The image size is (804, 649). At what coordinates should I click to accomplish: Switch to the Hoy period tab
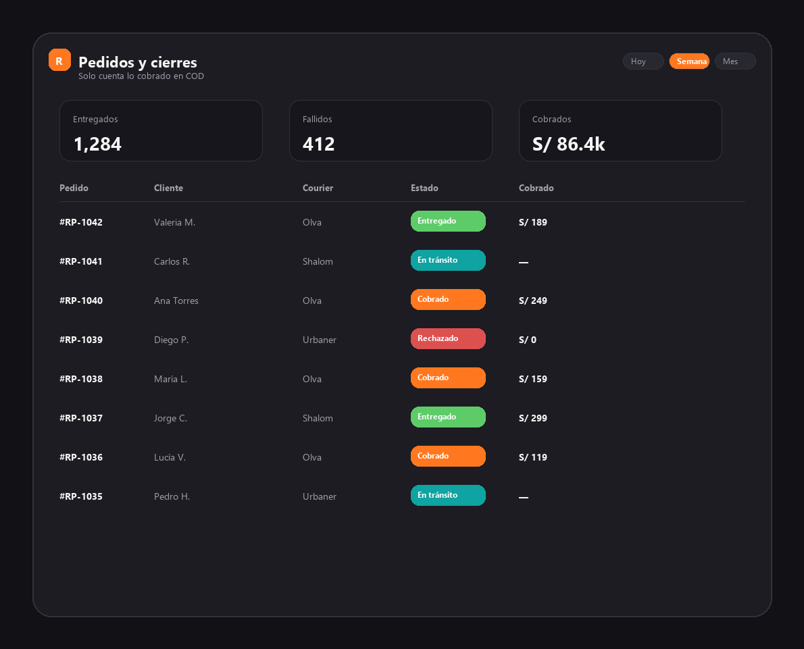pyautogui.click(x=643, y=61)
